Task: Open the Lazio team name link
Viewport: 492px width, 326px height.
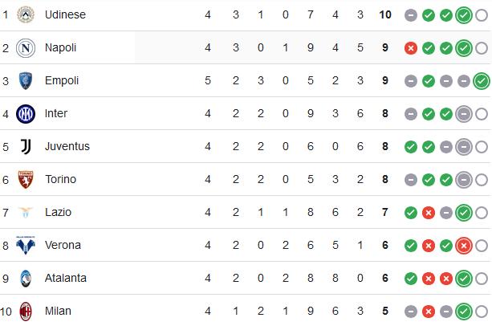Action: pyautogui.click(x=58, y=212)
